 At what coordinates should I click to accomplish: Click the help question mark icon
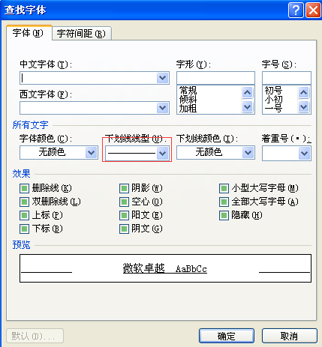296,10
